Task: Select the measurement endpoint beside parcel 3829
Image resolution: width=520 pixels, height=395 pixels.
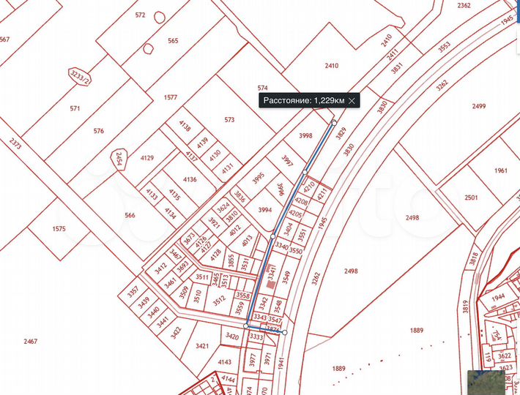Action: [334, 123]
